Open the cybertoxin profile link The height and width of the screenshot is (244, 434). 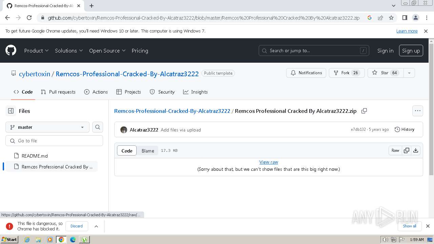tap(35, 74)
